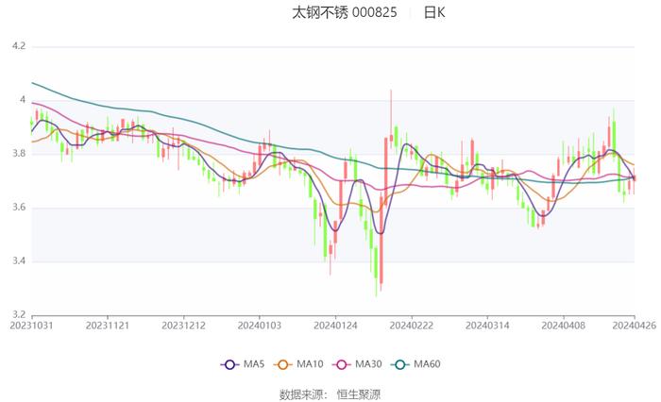Click the 太钢不锈 000825 stock title
Screen dimensions: 661x402
click(x=344, y=13)
